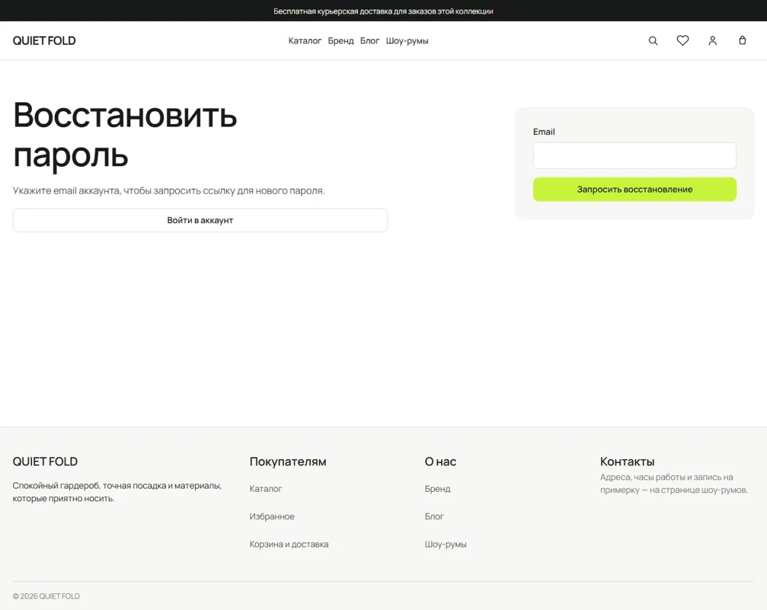Click the Восстановить пароль heading
Screen dimensions: 767x610
[x=125, y=134]
